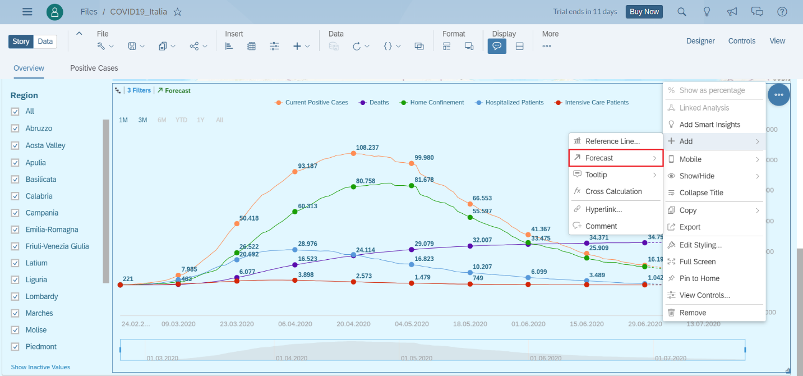This screenshot has height=376, width=803.
Task: Click the Buy Now button
Action: tap(644, 12)
